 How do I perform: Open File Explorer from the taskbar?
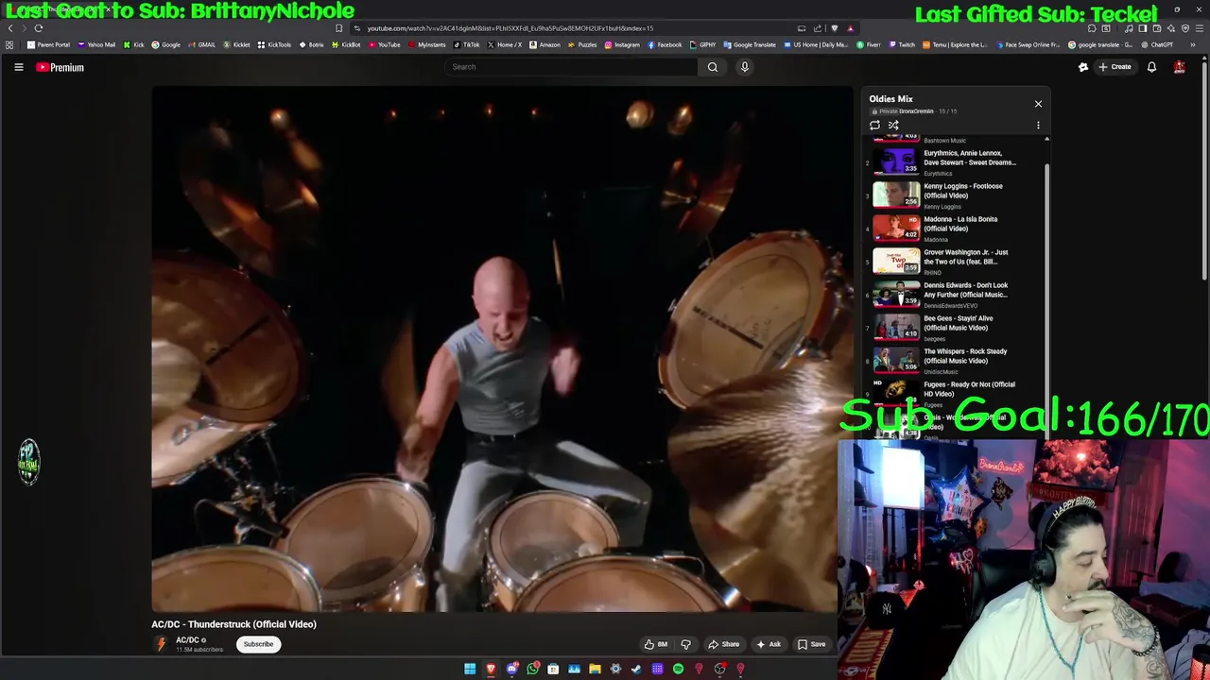(595, 669)
